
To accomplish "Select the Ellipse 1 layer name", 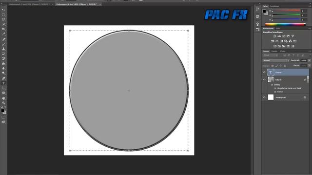I will coord(279,80).
